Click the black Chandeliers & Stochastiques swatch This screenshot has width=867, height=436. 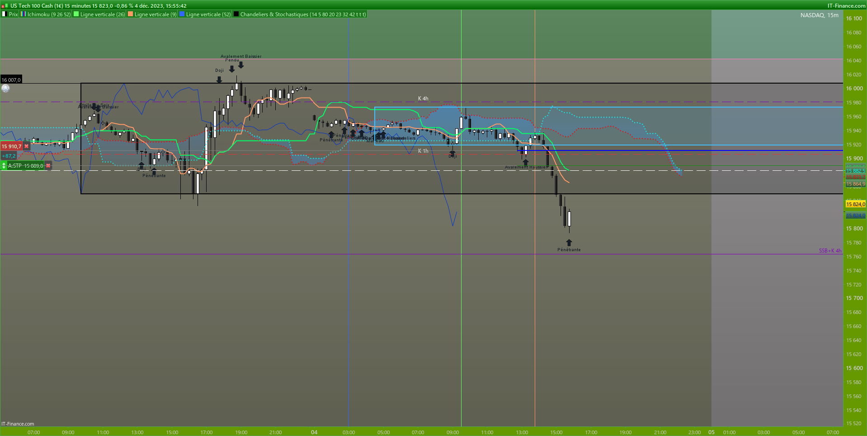(236, 14)
